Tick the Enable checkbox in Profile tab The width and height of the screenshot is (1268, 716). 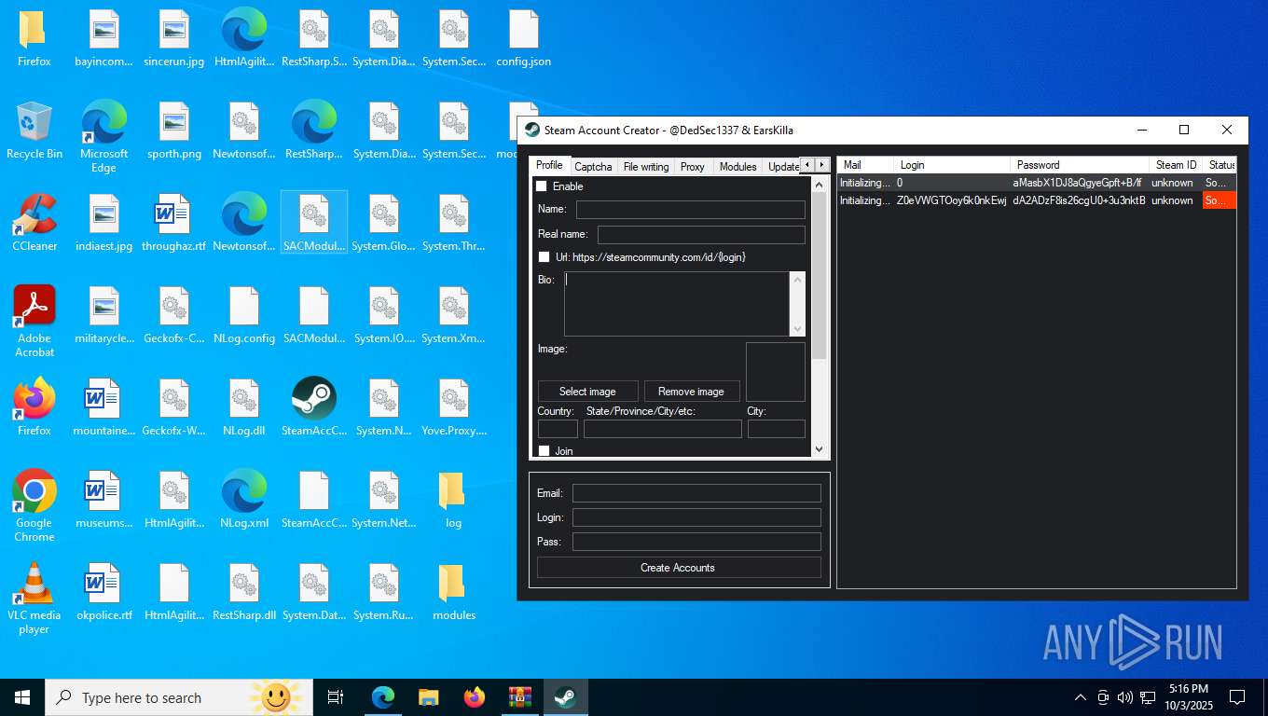tap(542, 186)
